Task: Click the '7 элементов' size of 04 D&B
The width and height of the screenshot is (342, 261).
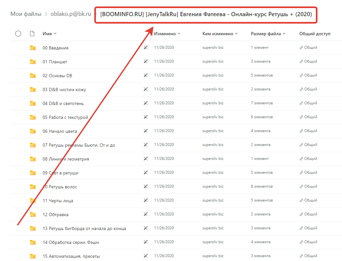Action: (262, 103)
